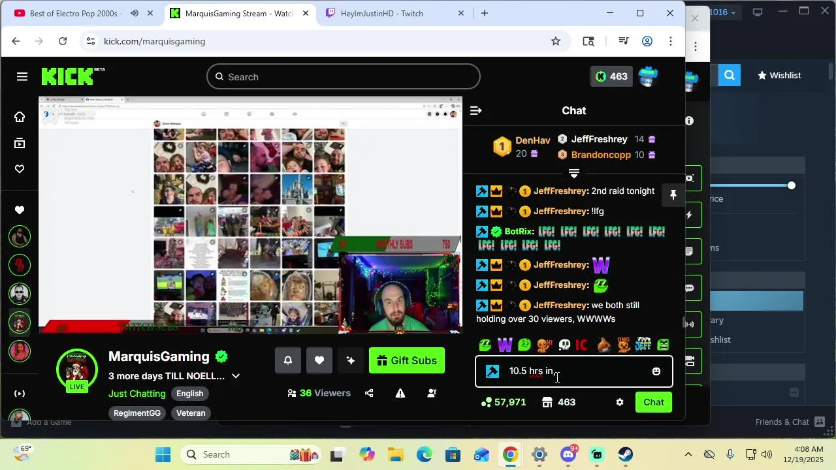Image resolution: width=836 pixels, height=470 pixels.
Task: Report stream with warning triangle icon
Action: click(x=400, y=393)
